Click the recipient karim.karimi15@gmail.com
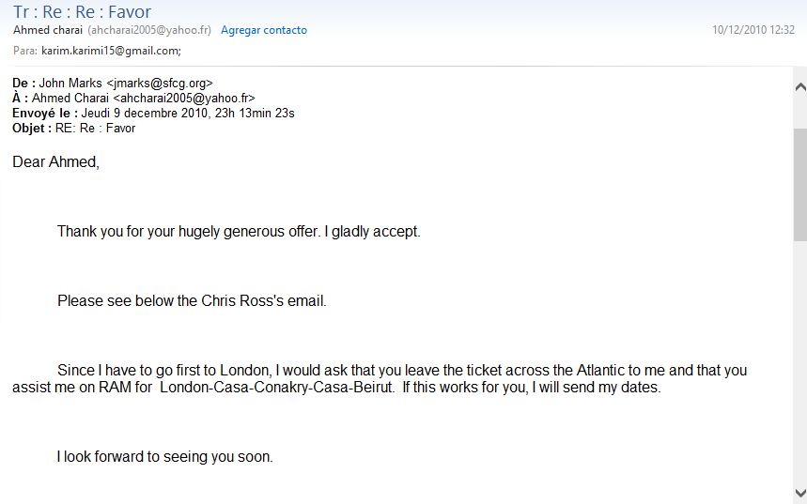 (x=111, y=51)
